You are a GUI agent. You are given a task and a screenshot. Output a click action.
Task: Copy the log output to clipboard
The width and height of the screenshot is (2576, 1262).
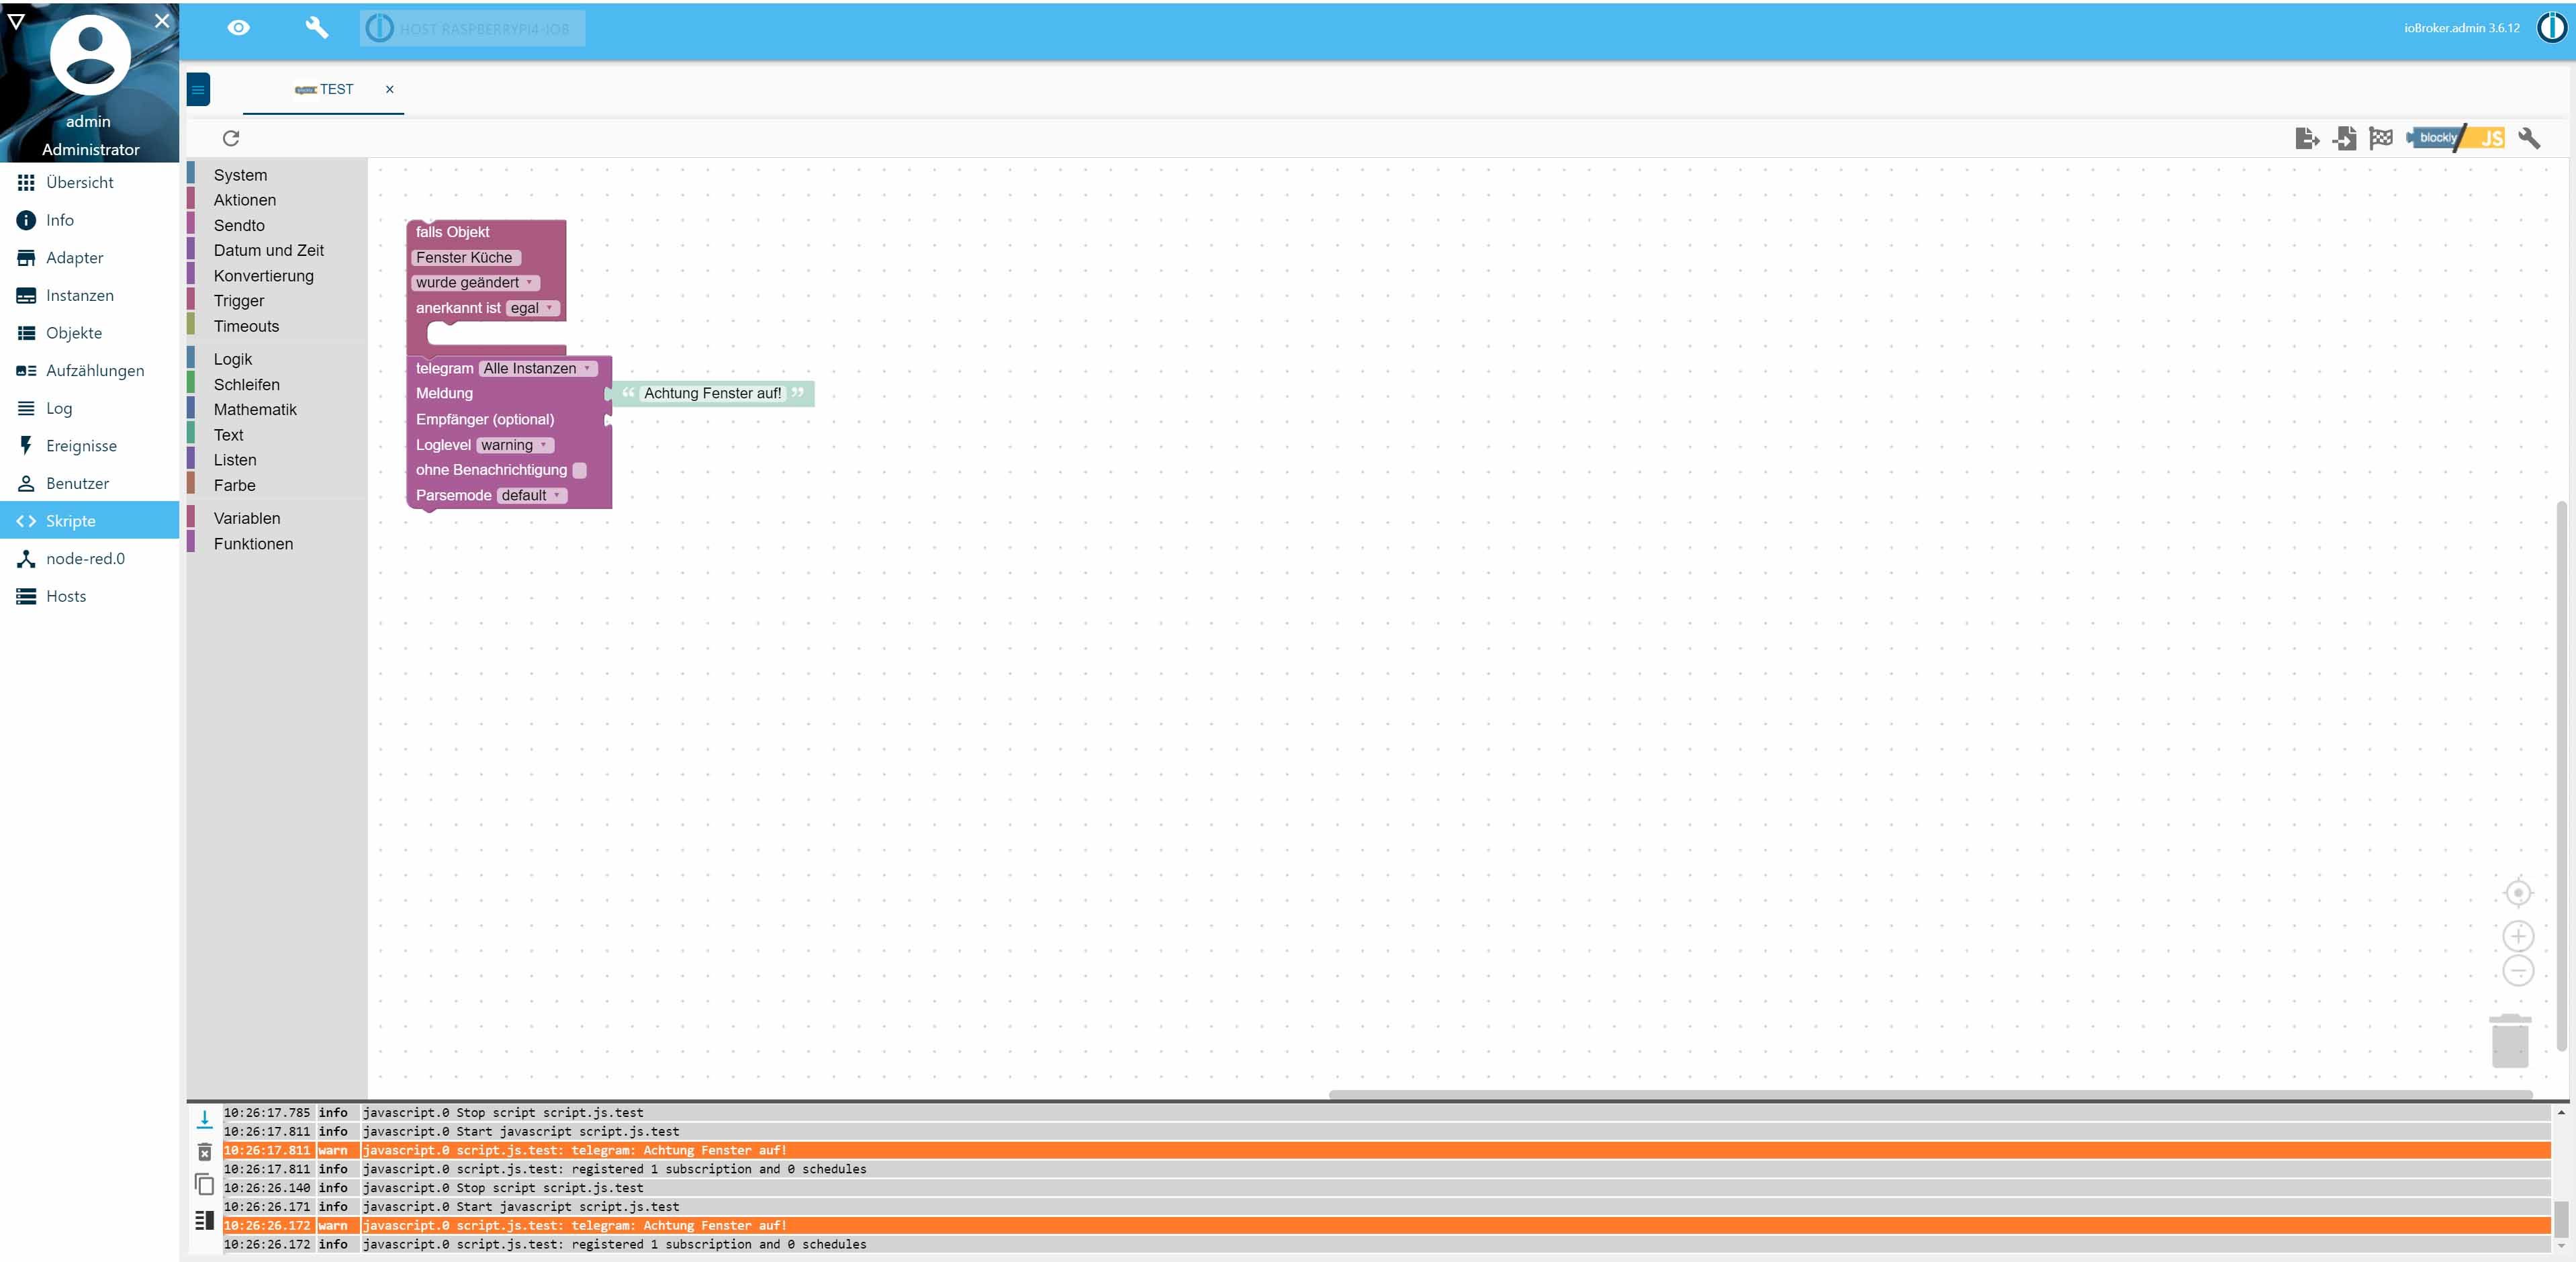[205, 1185]
